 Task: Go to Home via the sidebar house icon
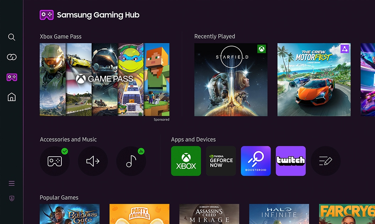[x=12, y=97]
